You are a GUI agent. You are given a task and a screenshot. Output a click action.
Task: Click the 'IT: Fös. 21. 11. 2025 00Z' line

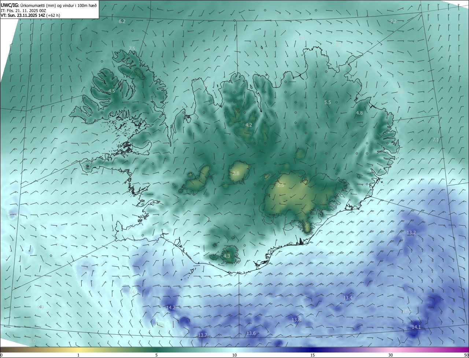pos(23,11)
